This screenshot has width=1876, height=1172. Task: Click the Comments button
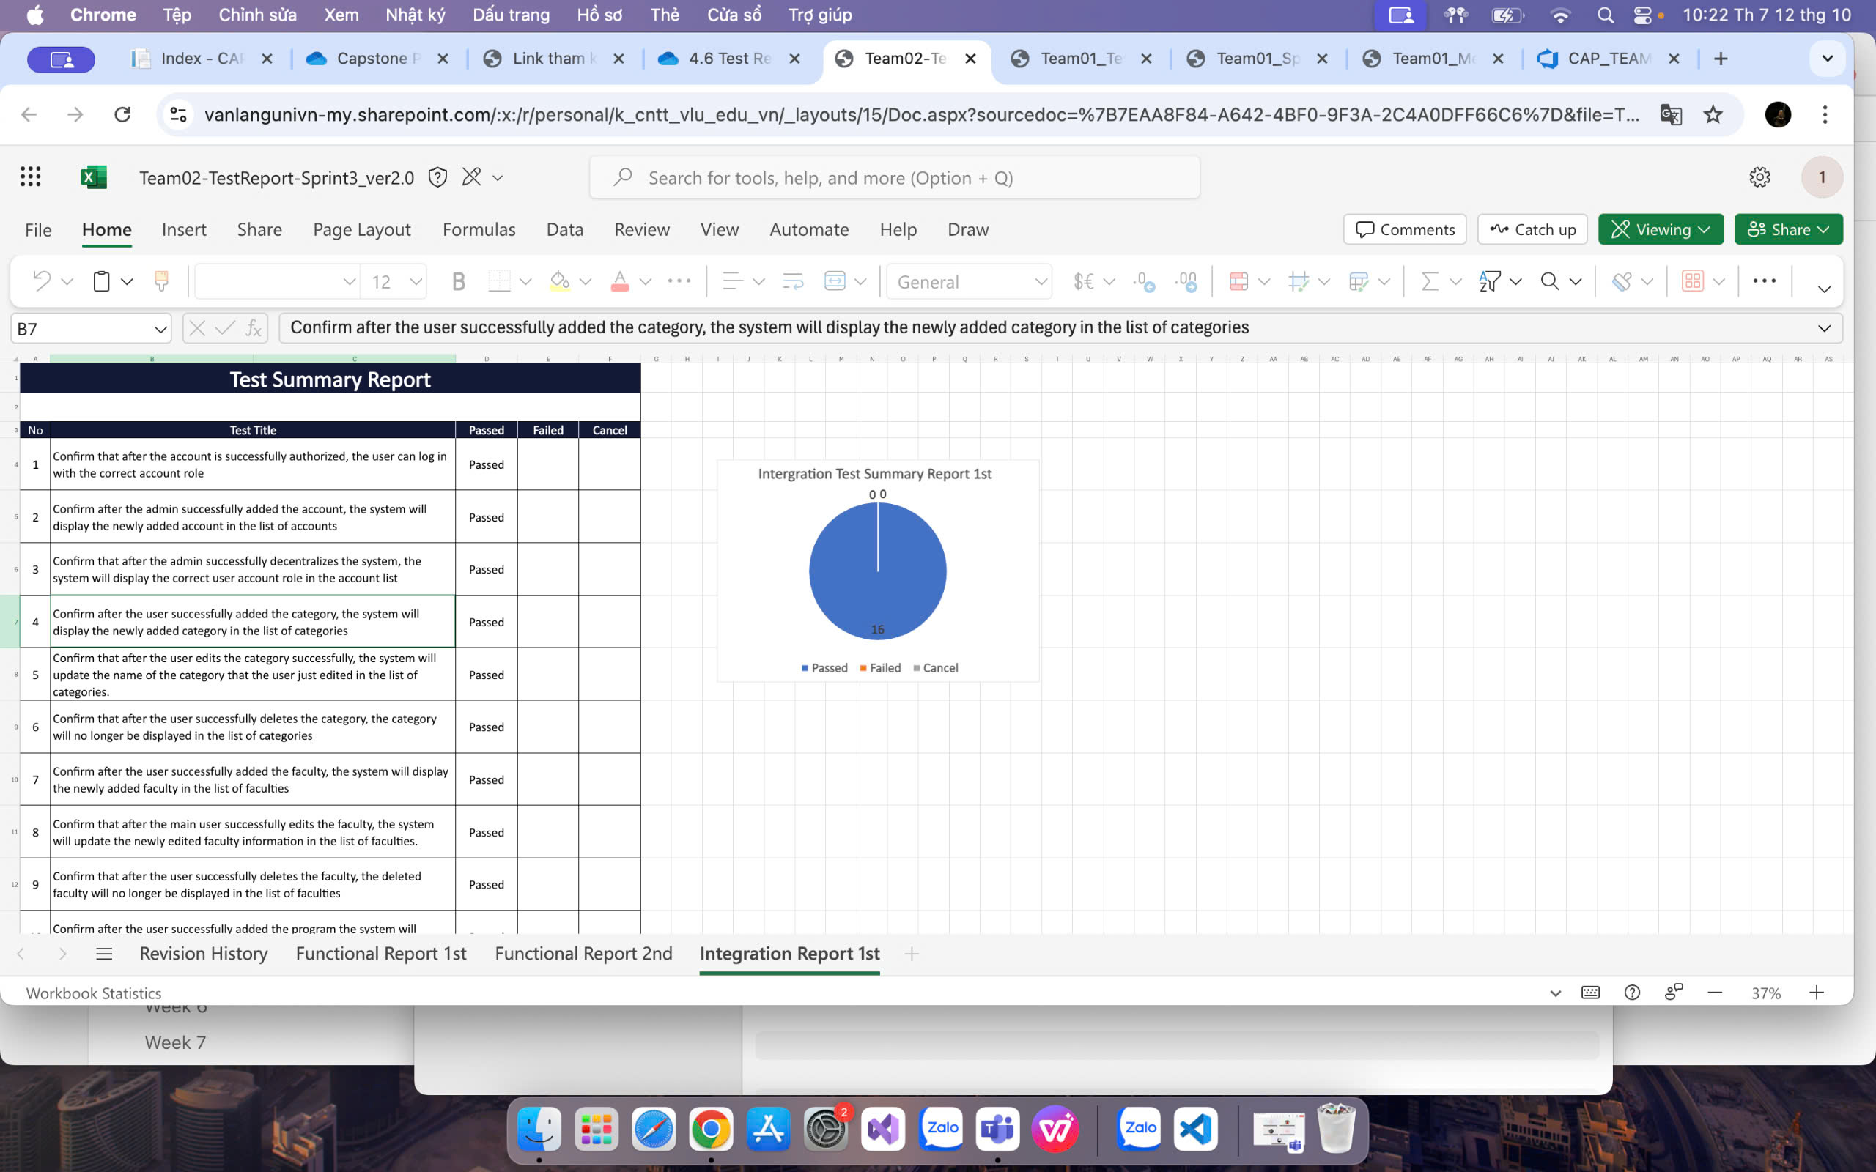pyautogui.click(x=1404, y=229)
